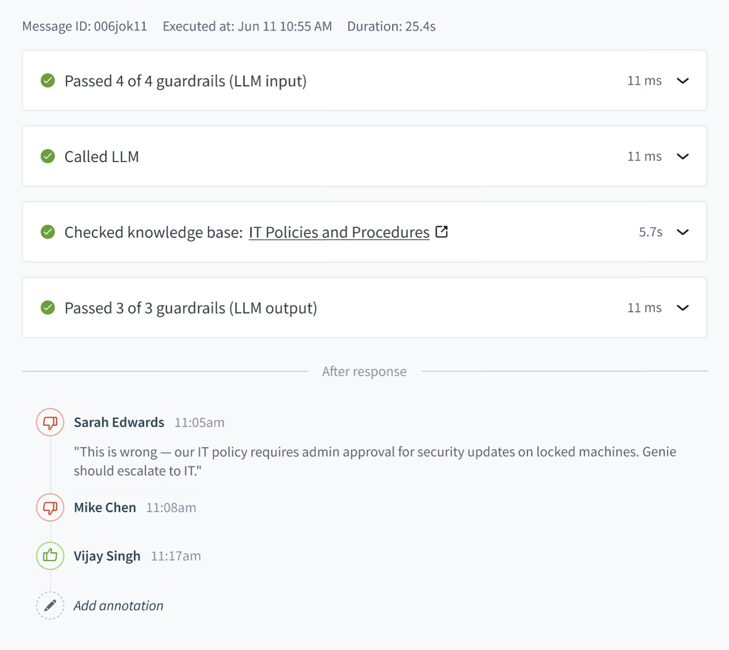Click Sarah Edwards' thumbs-down icon
The image size is (729, 650).
tap(50, 422)
